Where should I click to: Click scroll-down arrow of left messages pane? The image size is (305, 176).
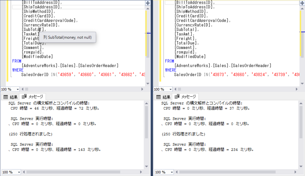point(147,166)
